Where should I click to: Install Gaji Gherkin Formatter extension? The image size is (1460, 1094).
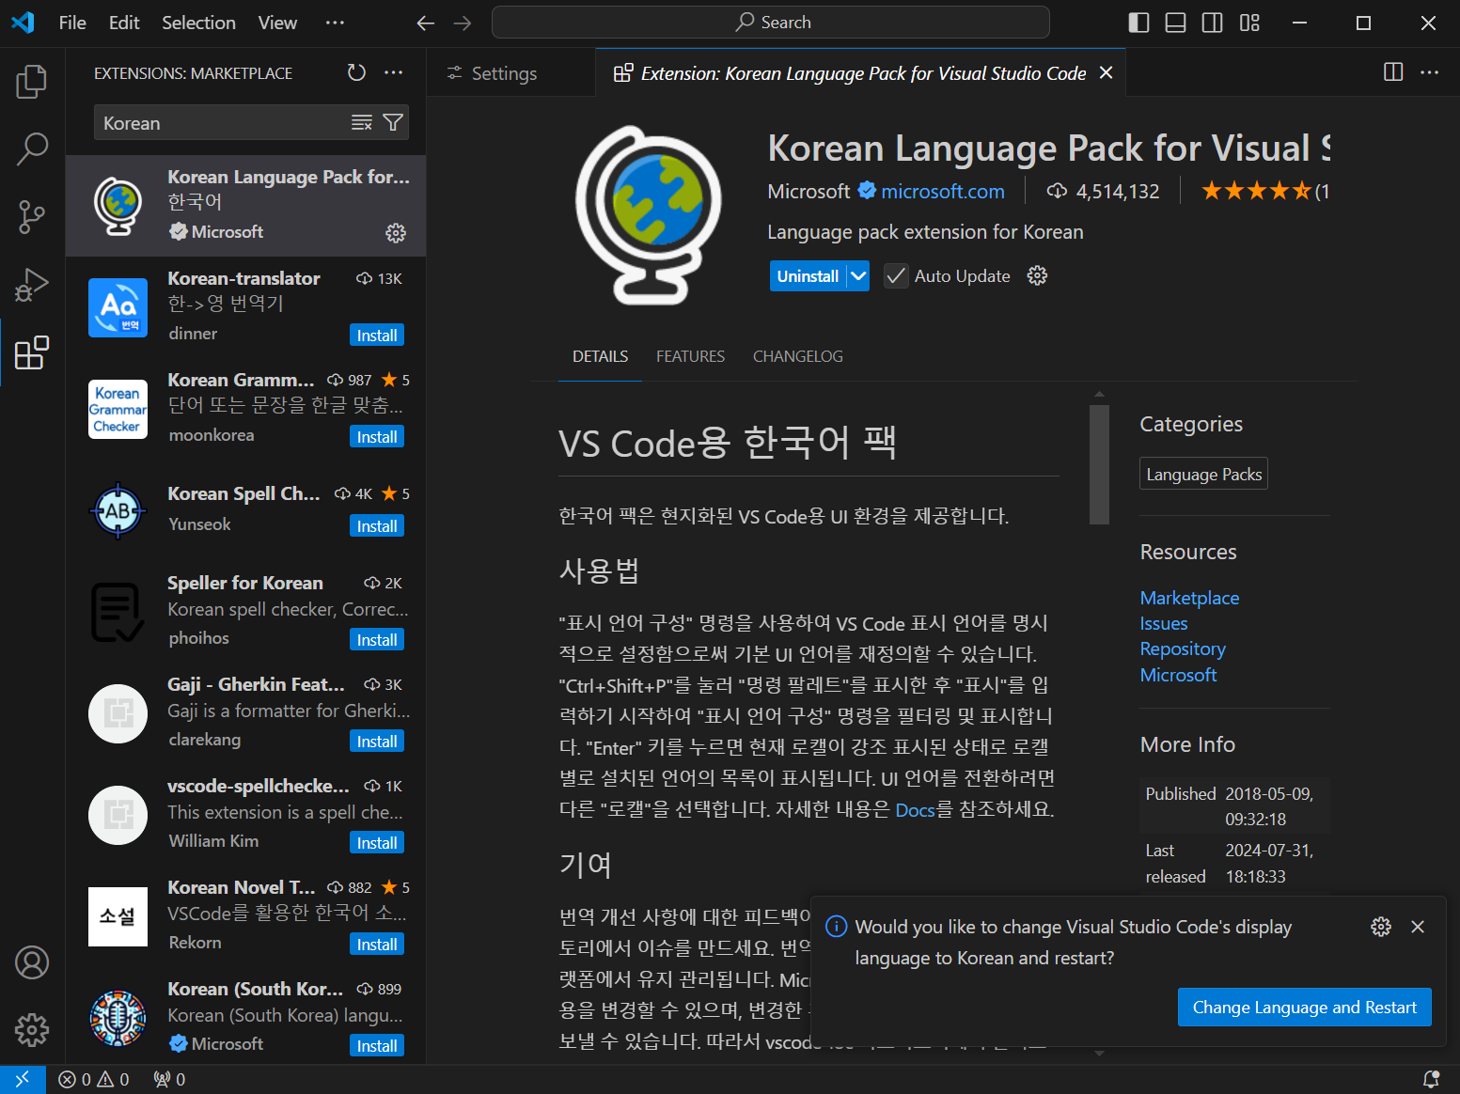[377, 742]
